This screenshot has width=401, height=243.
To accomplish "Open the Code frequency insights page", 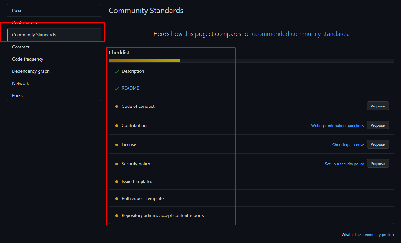I will 28,59.
